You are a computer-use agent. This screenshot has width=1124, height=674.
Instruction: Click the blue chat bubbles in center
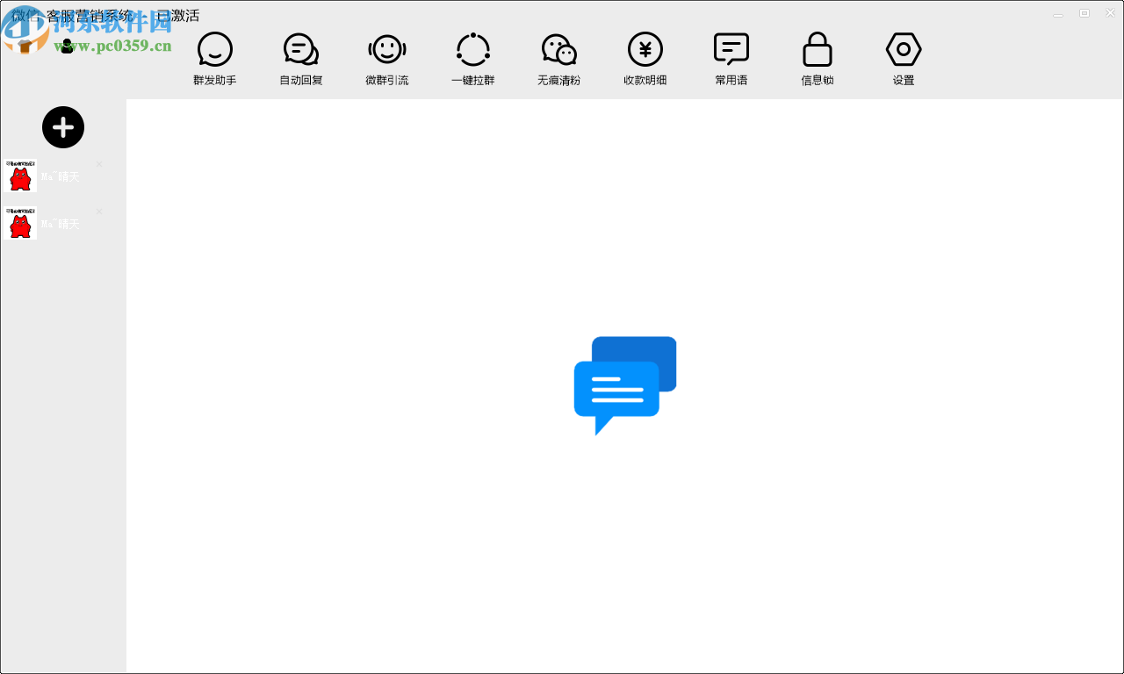tap(624, 384)
